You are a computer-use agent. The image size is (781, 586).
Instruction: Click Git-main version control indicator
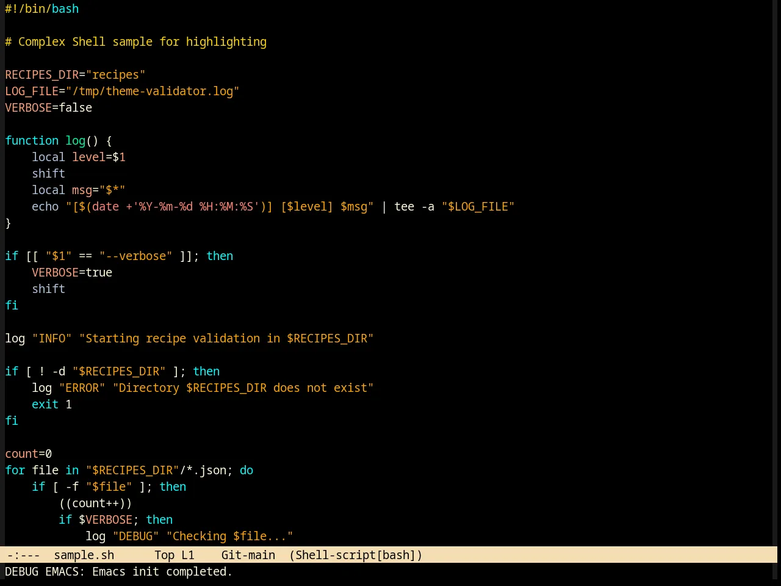[x=248, y=555]
